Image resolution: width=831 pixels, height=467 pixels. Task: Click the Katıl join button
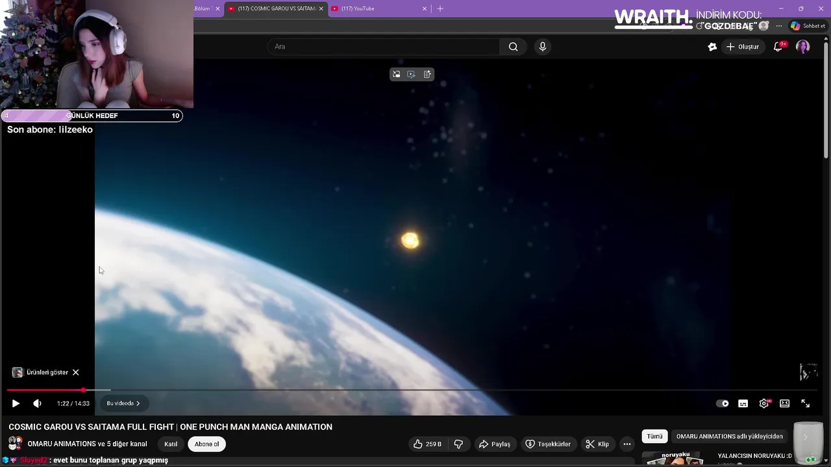[171, 444]
